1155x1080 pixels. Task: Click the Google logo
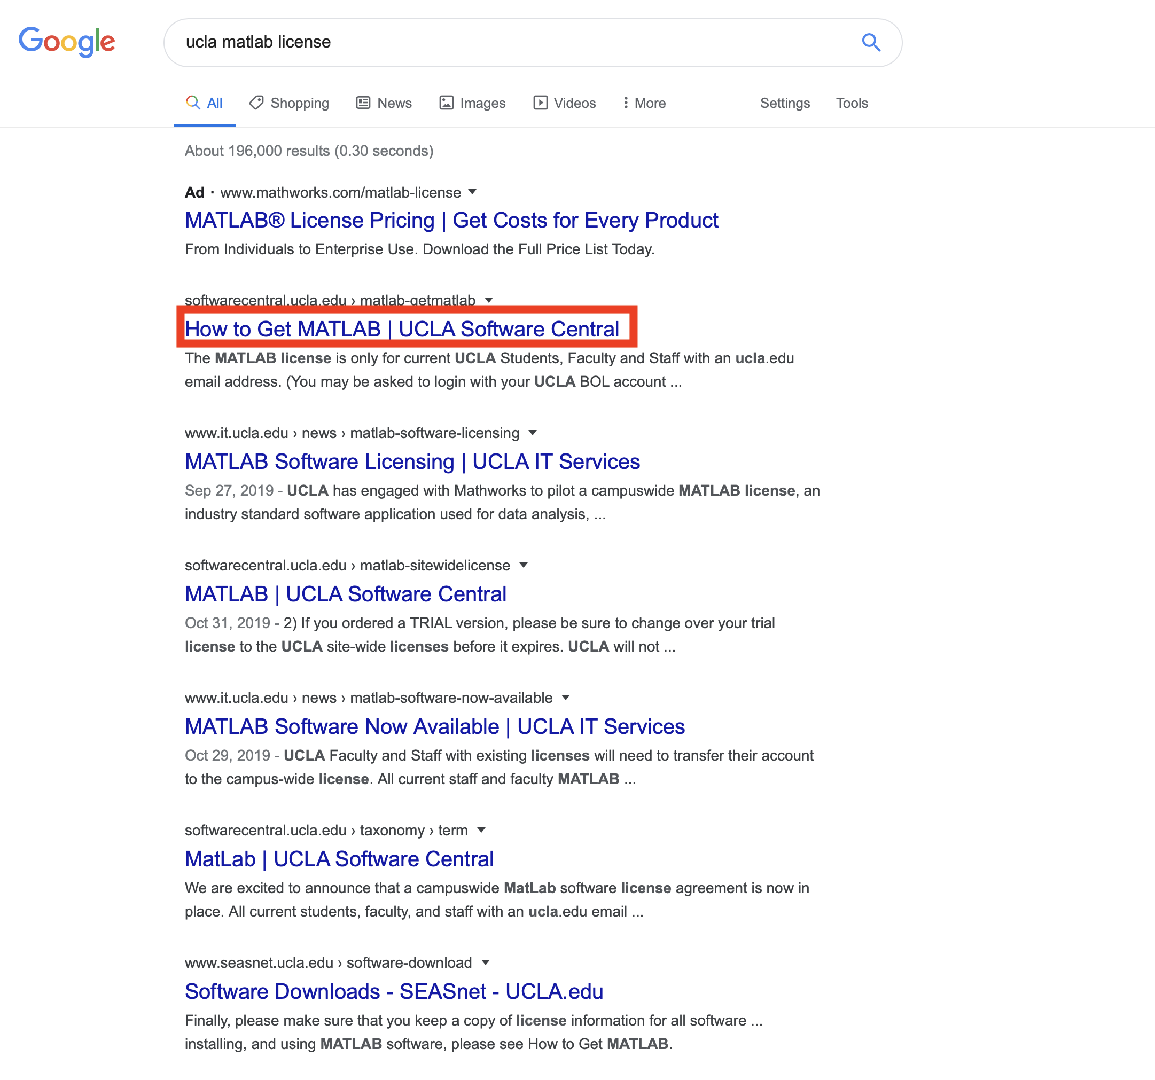coord(67,42)
